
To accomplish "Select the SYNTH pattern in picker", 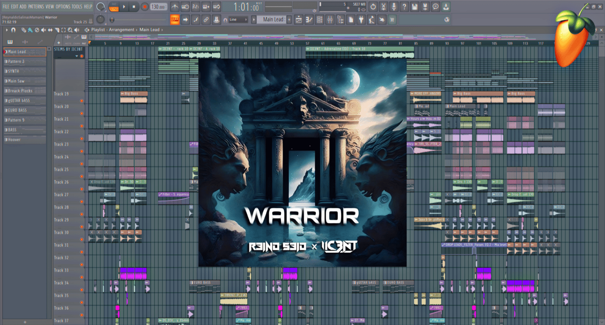I will (25, 71).
